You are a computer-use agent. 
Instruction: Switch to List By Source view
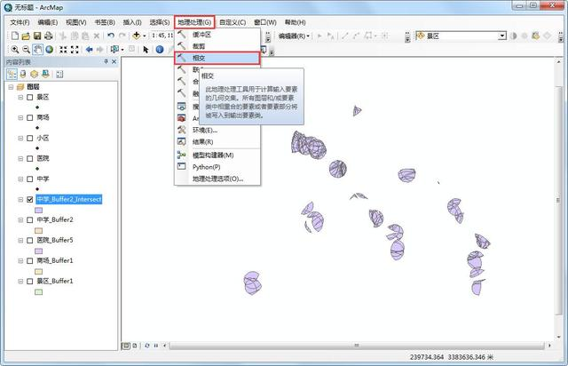(x=23, y=75)
